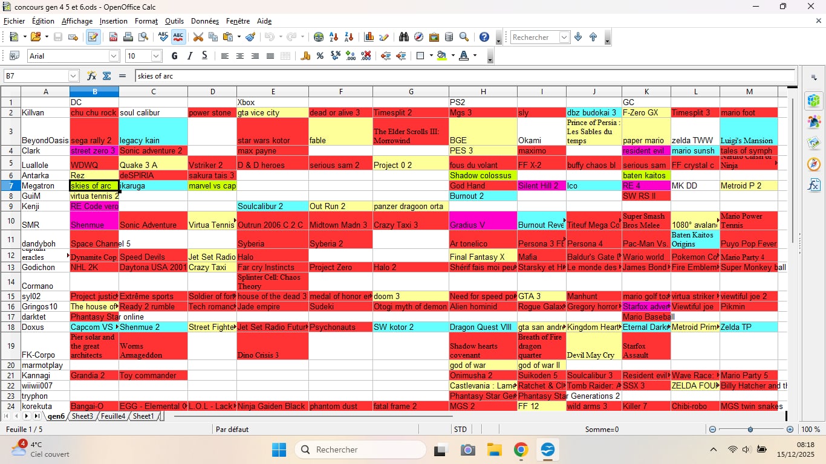Open Page Preview
Viewport: 826px width, 464px height.
click(143, 37)
